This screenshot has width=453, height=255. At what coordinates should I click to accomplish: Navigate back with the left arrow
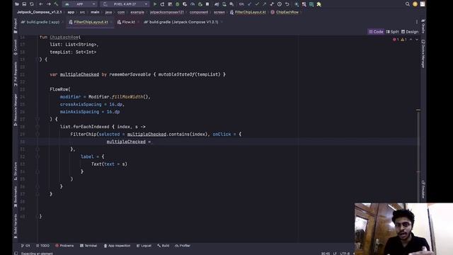pyautogui.click(x=41, y=4)
